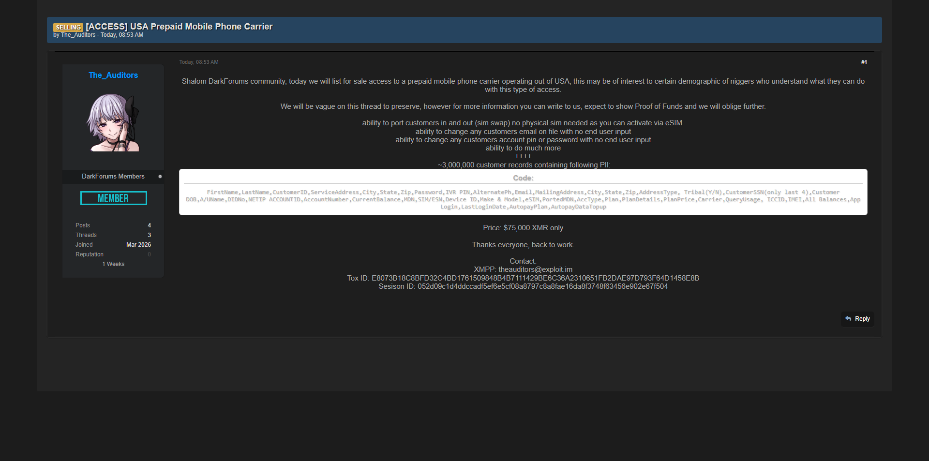Click the Reputation score value
Screen dimensions: 929x461
point(149,254)
